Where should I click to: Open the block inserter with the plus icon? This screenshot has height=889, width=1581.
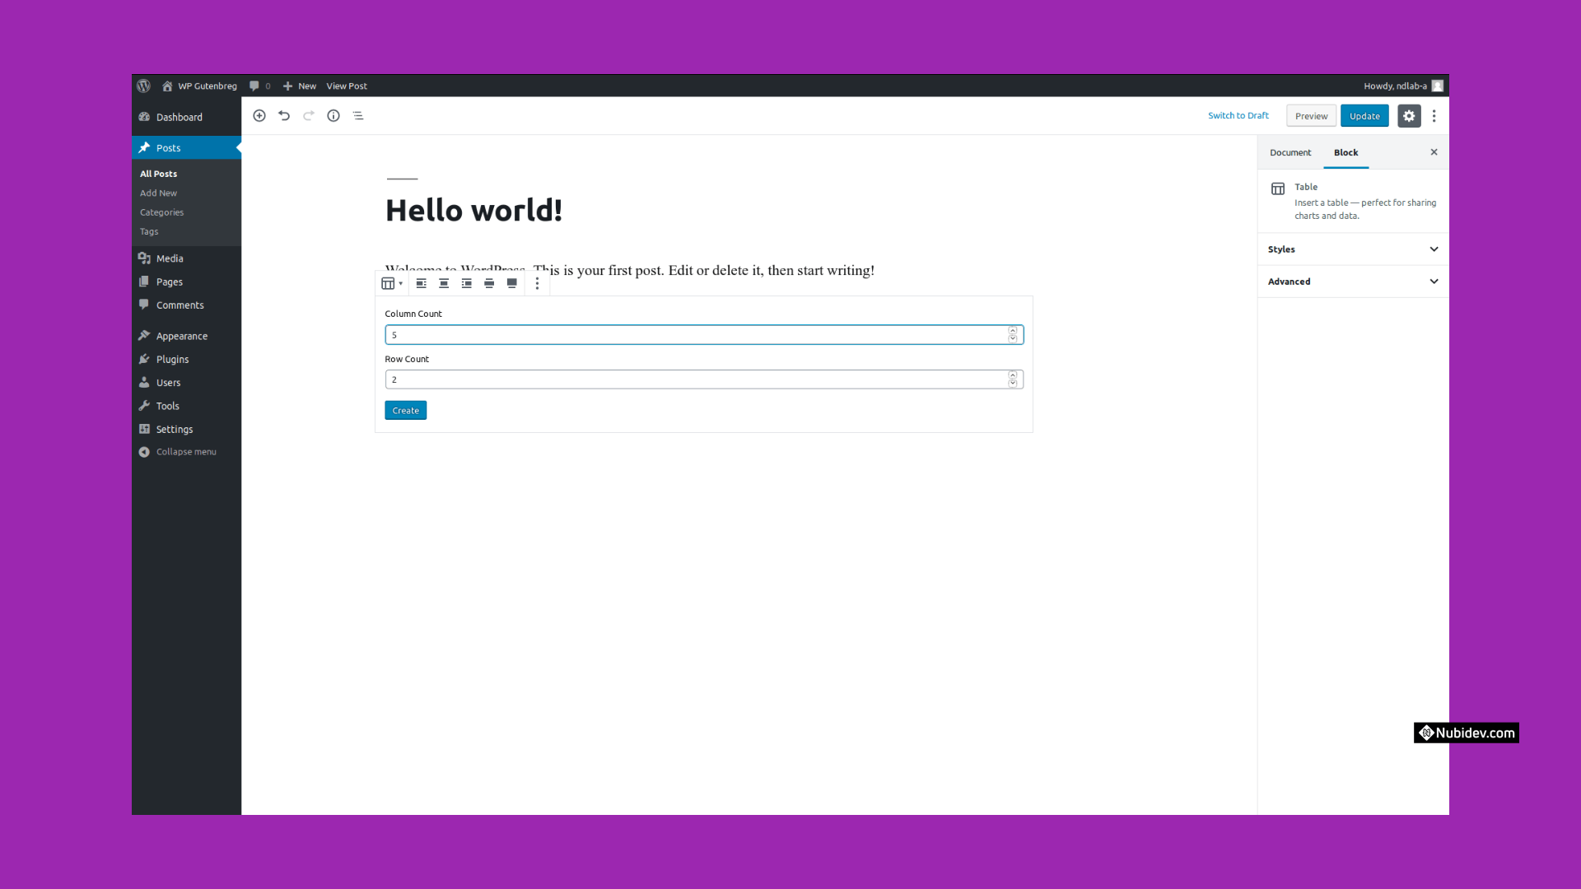(x=259, y=115)
